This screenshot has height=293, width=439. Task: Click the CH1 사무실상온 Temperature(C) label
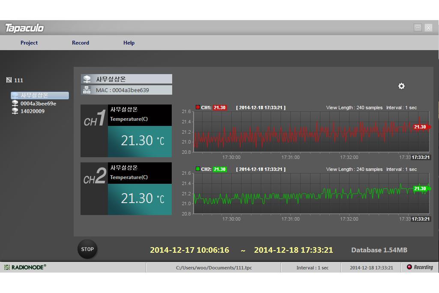click(x=140, y=115)
